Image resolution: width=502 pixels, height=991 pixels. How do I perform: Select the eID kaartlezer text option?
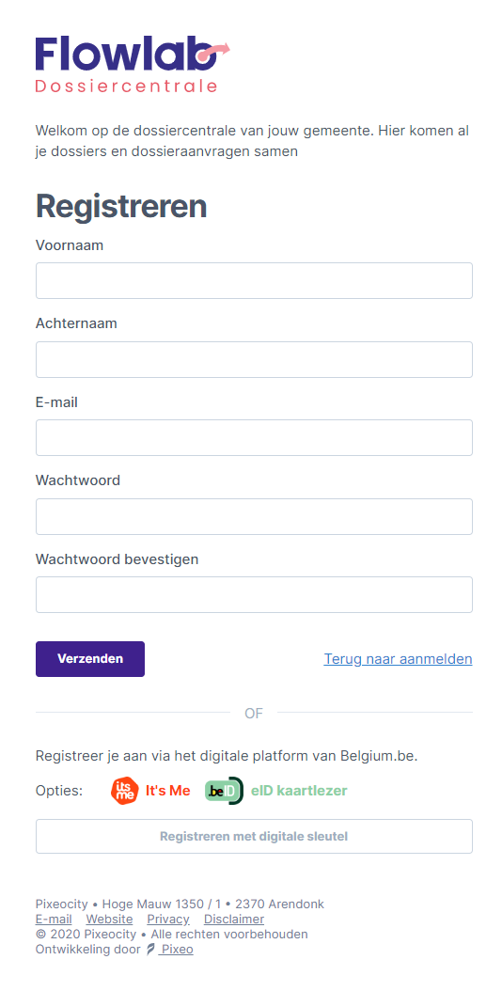299,791
